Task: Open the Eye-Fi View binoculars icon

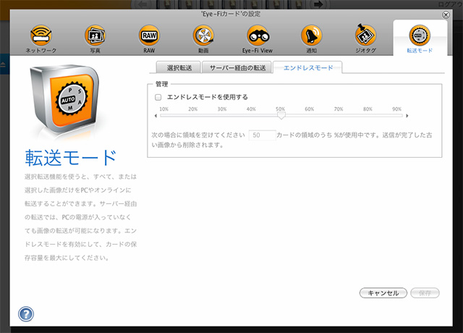Action: [x=258, y=35]
